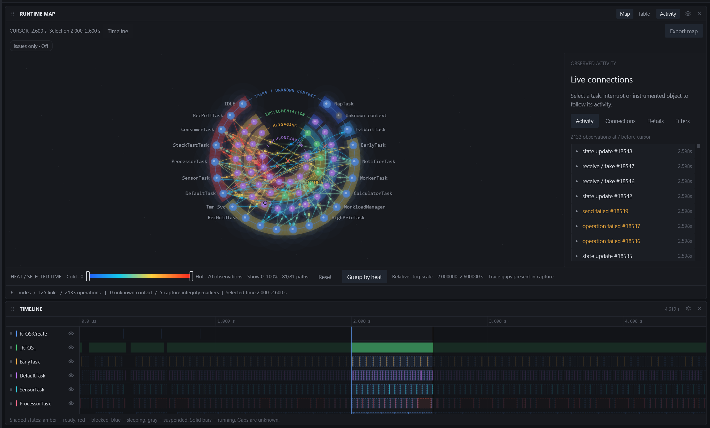The width and height of the screenshot is (710, 428).
Task: Select the NotifierTask node
Action: (x=355, y=162)
